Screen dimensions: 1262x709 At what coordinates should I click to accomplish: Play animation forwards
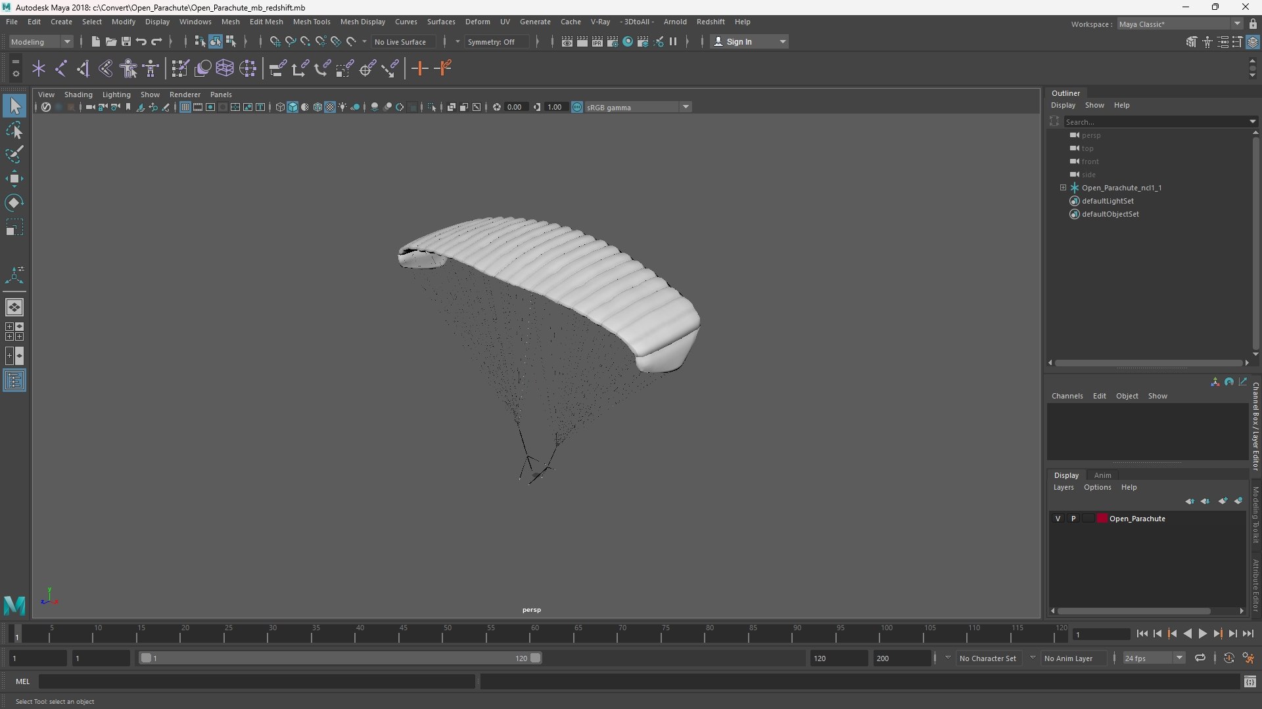[1202, 634]
